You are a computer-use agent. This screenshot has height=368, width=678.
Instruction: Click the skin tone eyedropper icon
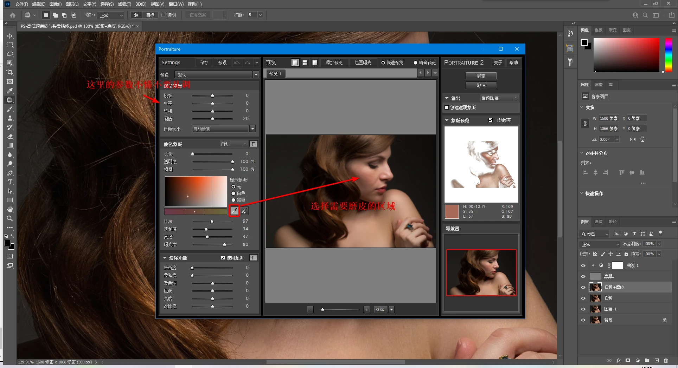(x=234, y=211)
